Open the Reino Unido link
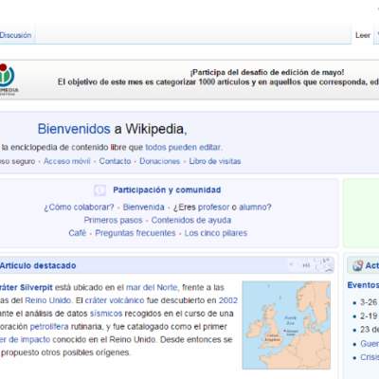Image resolution: width=379 pixels, height=379 pixels. point(48,300)
